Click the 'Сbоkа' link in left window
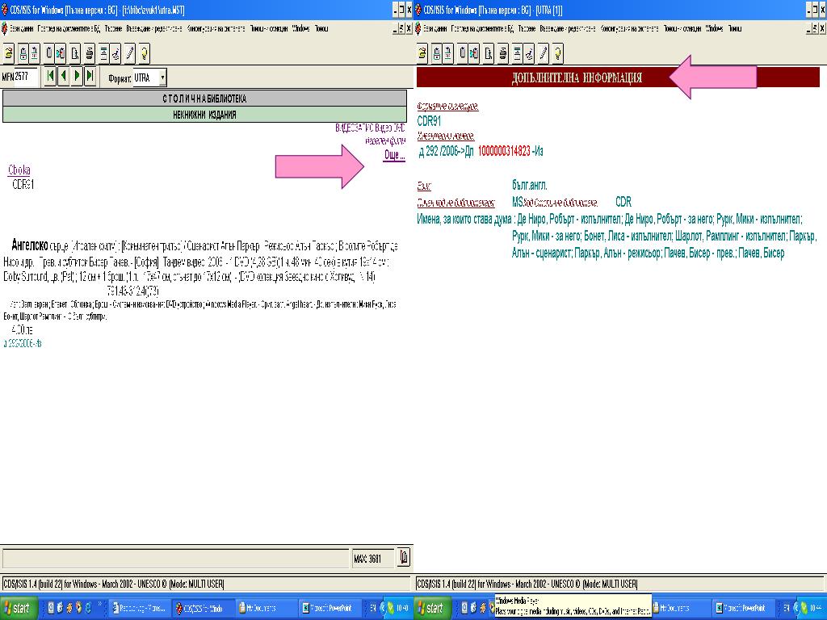Screen dimensions: 827x620 pyautogui.click(x=19, y=170)
